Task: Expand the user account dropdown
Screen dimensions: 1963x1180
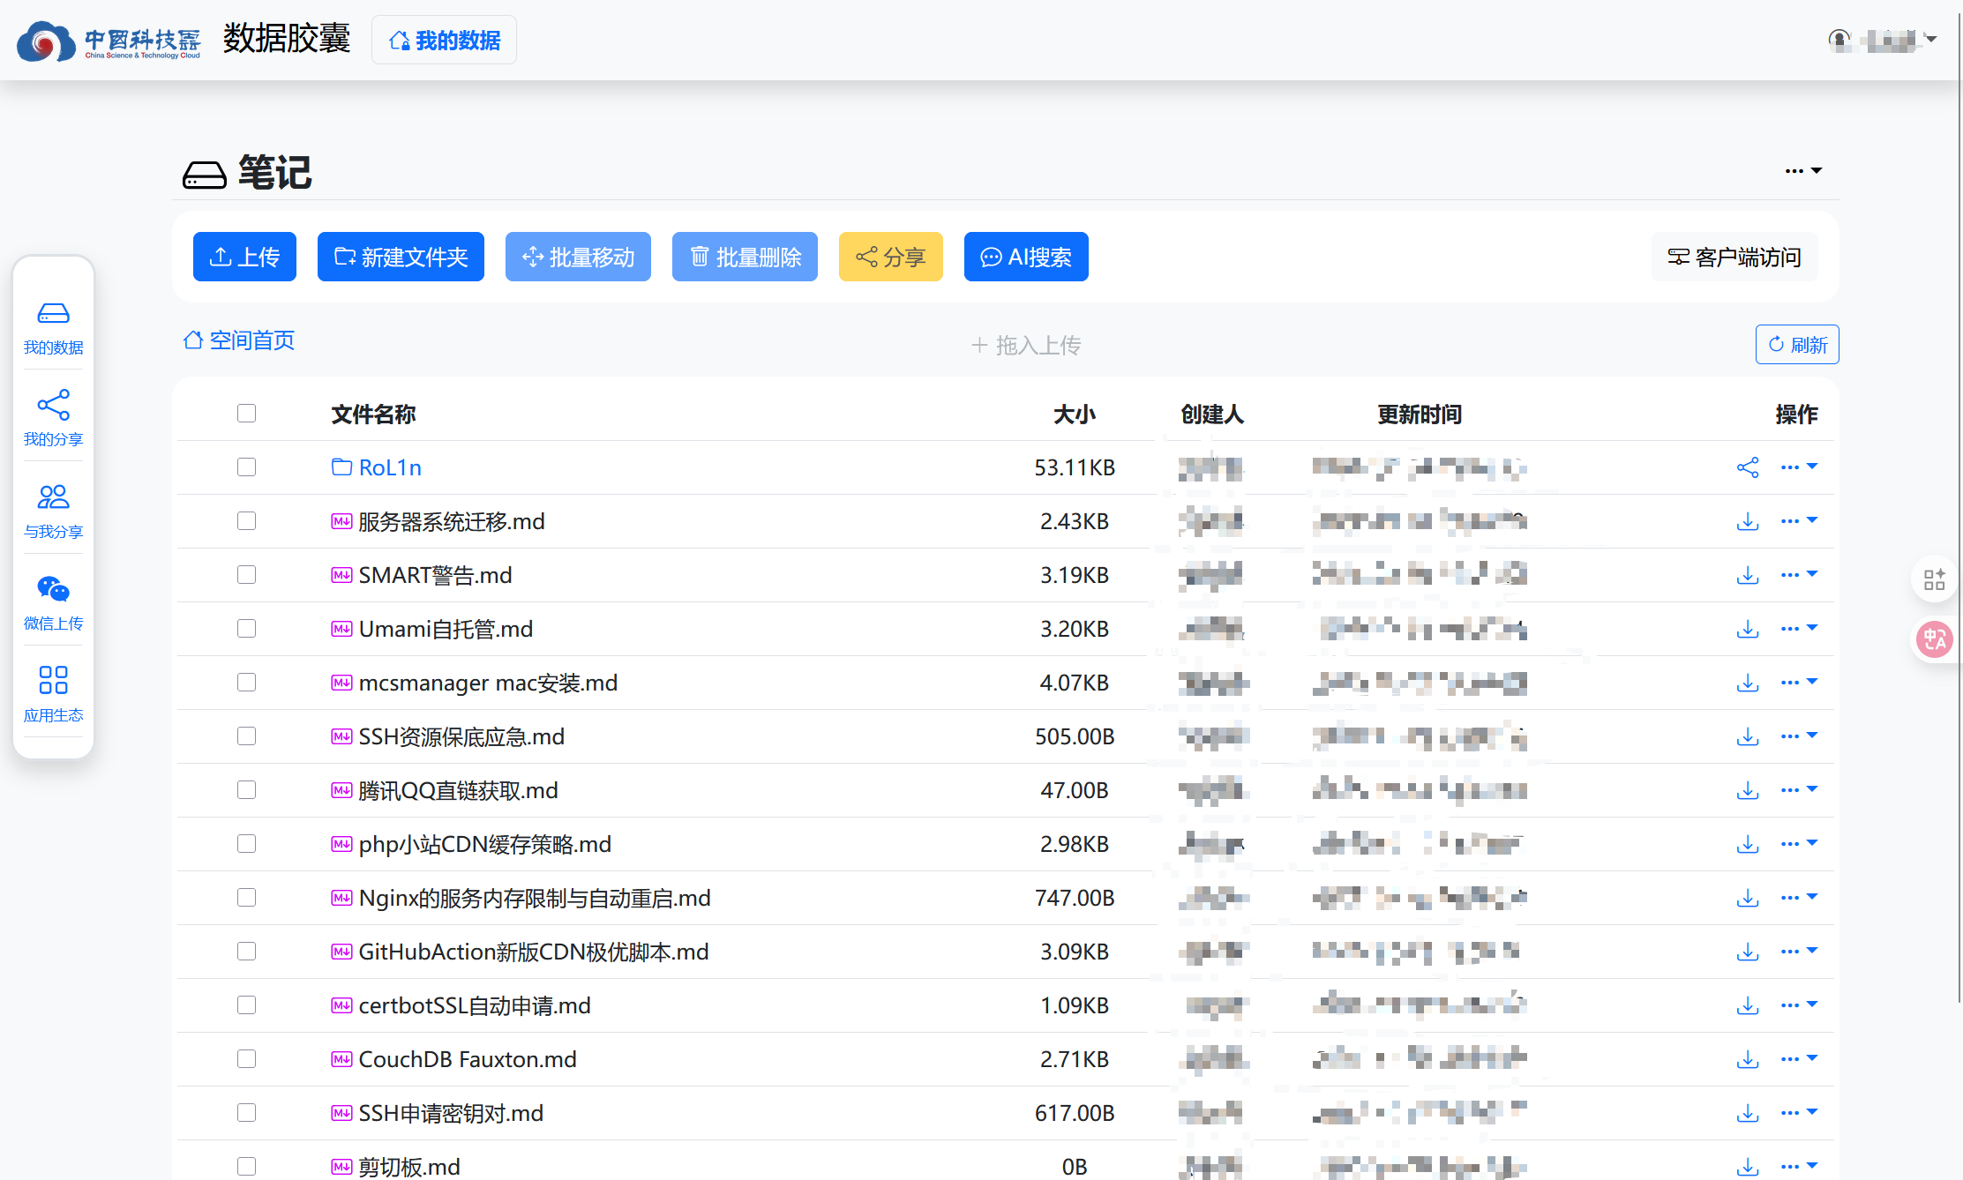Action: pos(1883,40)
